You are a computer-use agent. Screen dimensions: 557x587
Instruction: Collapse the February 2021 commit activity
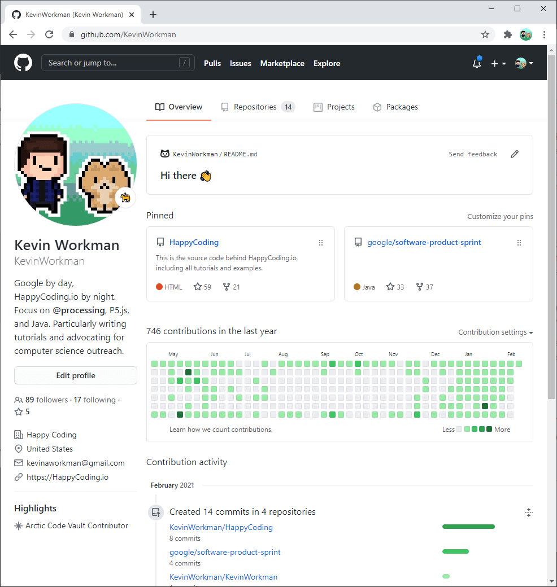point(529,512)
